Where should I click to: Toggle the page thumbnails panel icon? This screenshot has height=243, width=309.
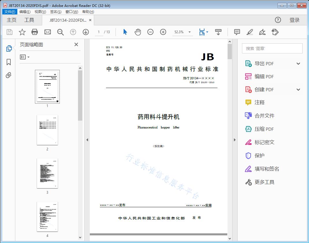pos(9,48)
